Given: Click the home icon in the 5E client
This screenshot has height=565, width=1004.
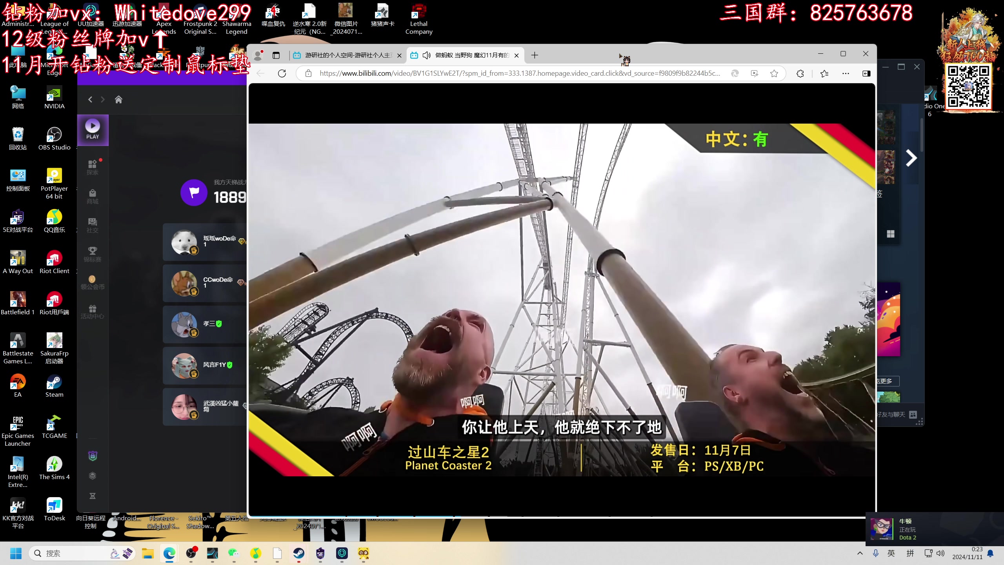Looking at the screenshot, I should (118, 99).
